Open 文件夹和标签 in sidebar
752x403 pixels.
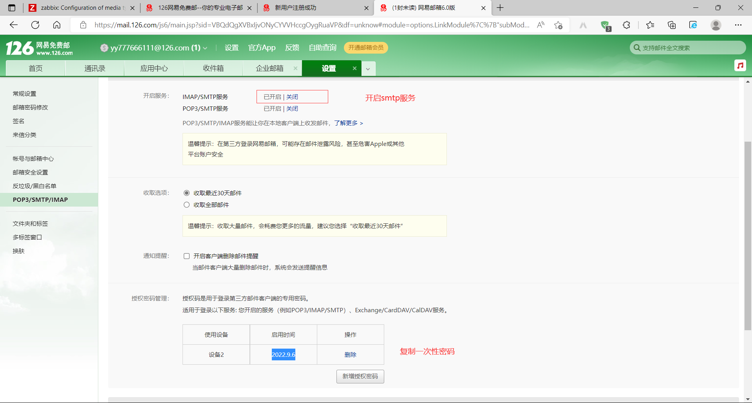(x=30, y=223)
